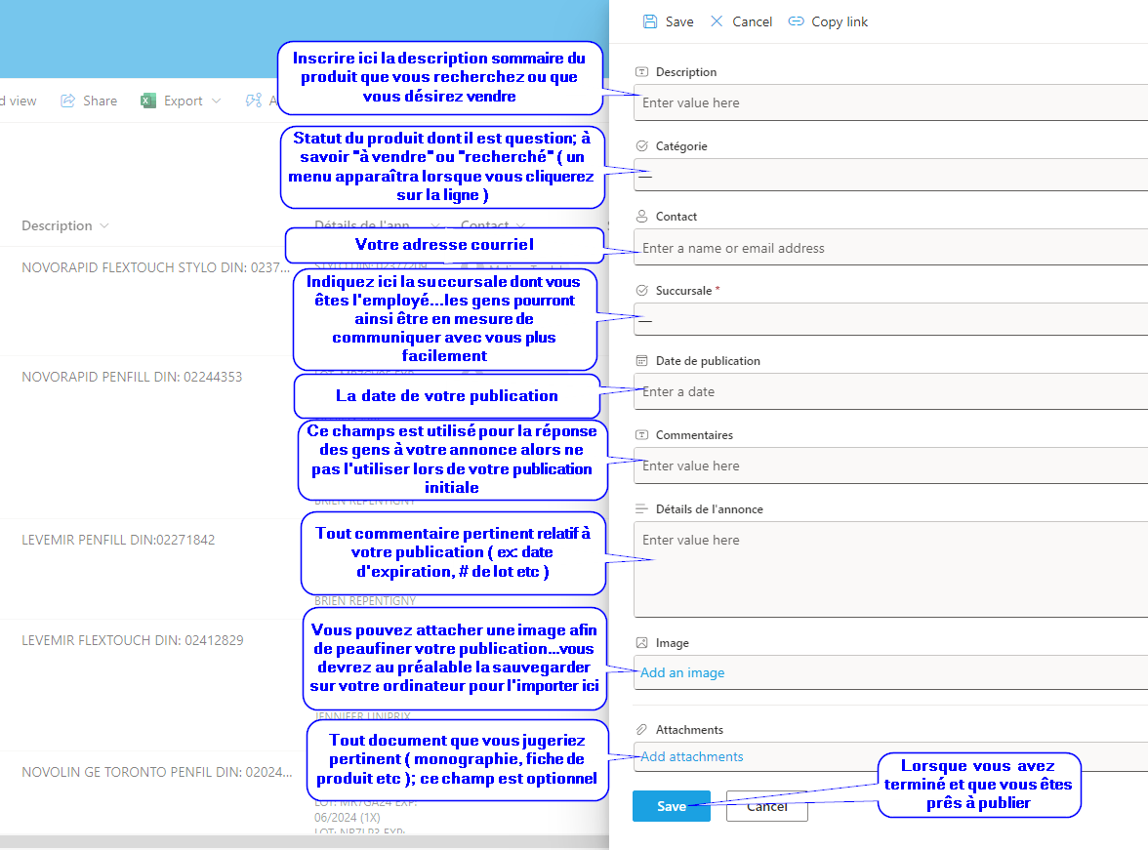Click the blue Save button at form bottom
The height and width of the screenshot is (850, 1148).
pyautogui.click(x=672, y=806)
